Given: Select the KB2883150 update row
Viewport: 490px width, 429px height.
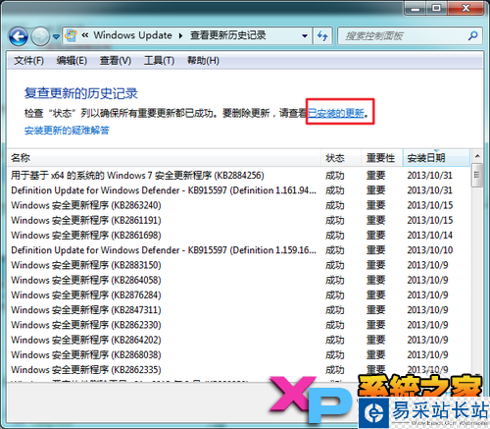Looking at the screenshot, I should (239, 265).
